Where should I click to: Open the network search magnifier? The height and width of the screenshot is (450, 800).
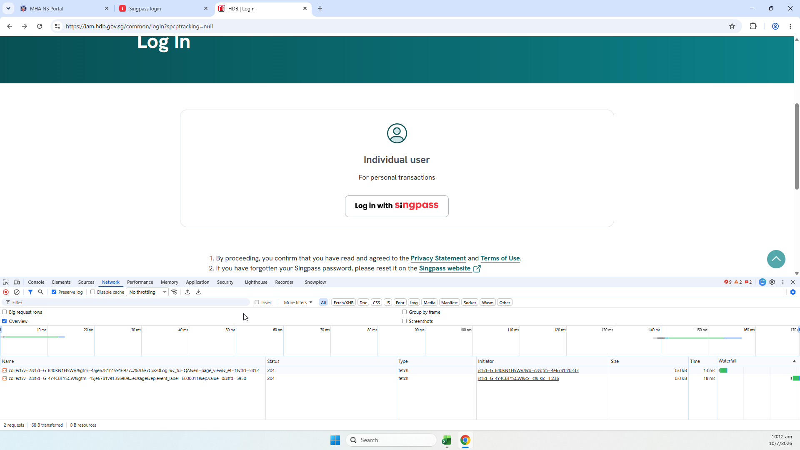coord(41,292)
